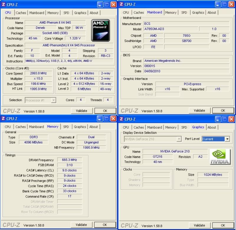Open the NVIDIA GeForce 210 display device dropdown
Image resolution: width=236 pixels, height=230 pixels.
[179, 139]
